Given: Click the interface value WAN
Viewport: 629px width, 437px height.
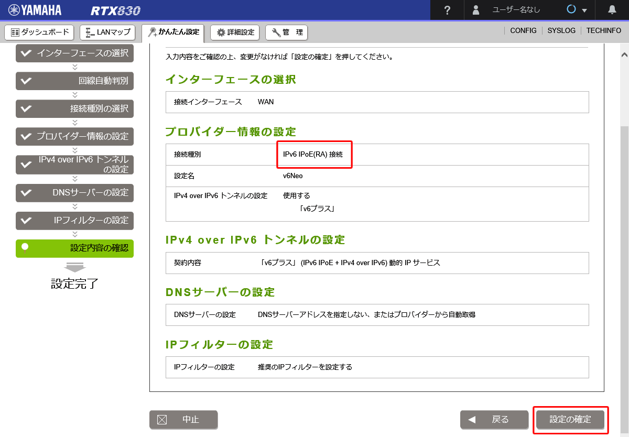Looking at the screenshot, I should [x=266, y=102].
